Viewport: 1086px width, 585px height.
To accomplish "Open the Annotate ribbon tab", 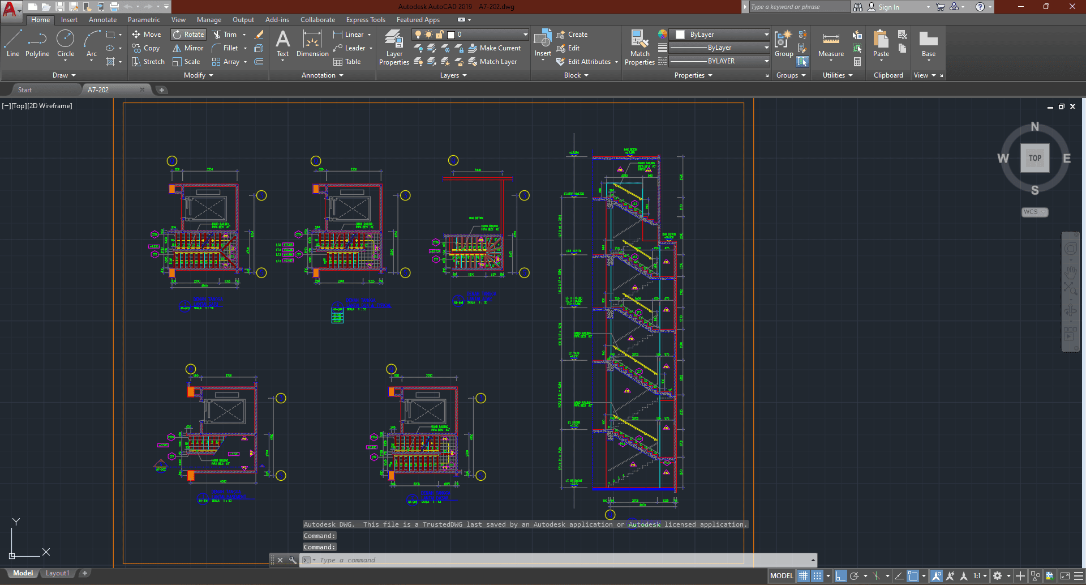I will click(102, 20).
